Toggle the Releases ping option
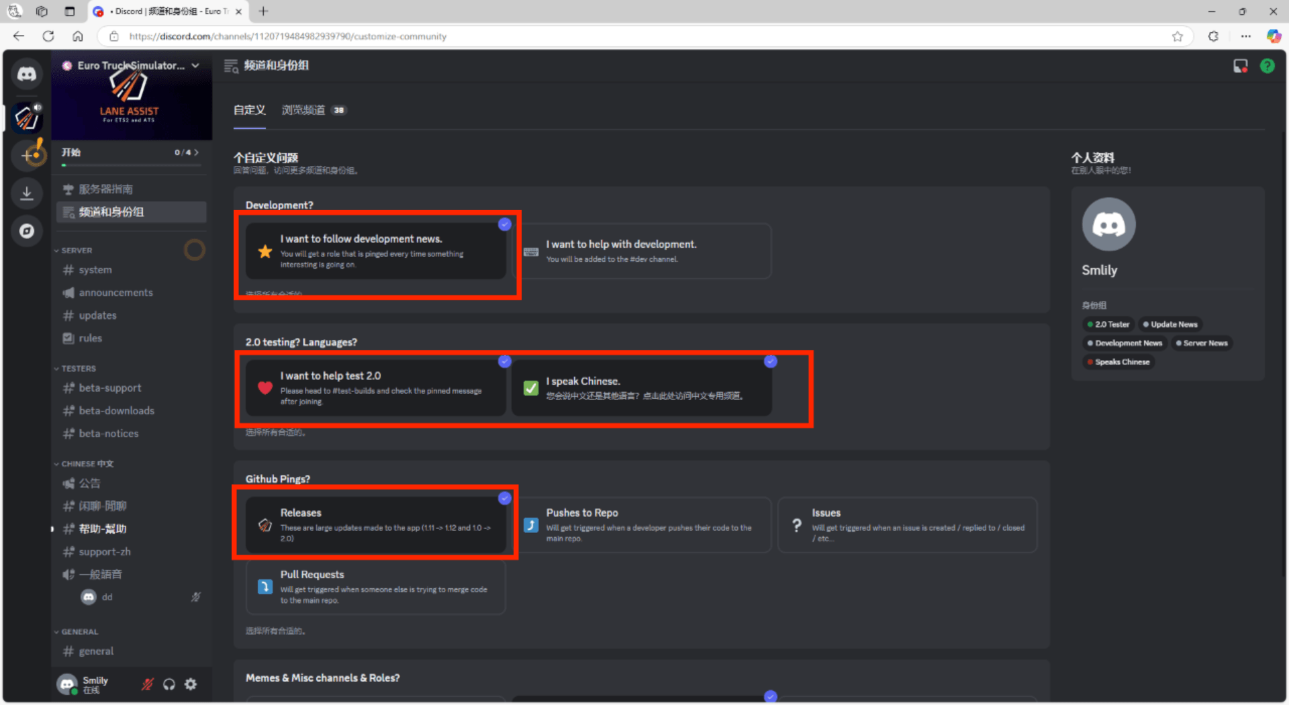 click(376, 525)
